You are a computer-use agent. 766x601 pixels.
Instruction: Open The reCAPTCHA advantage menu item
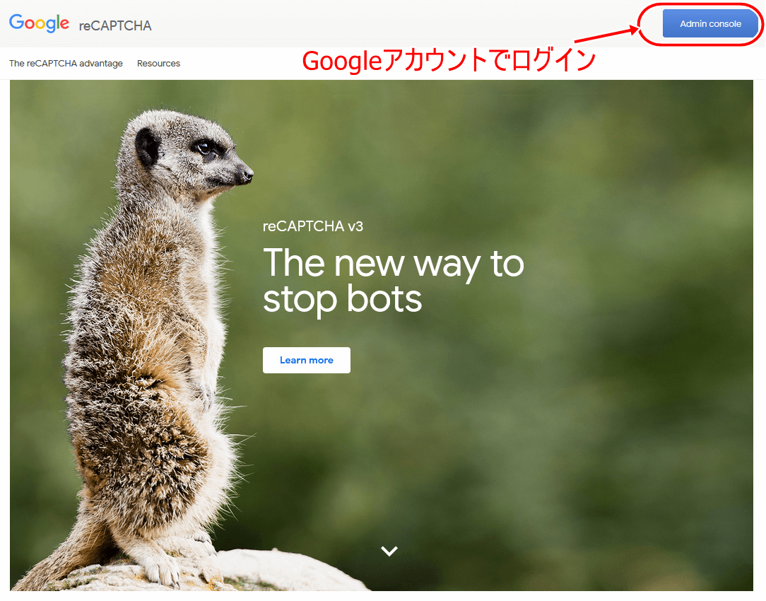tap(66, 64)
